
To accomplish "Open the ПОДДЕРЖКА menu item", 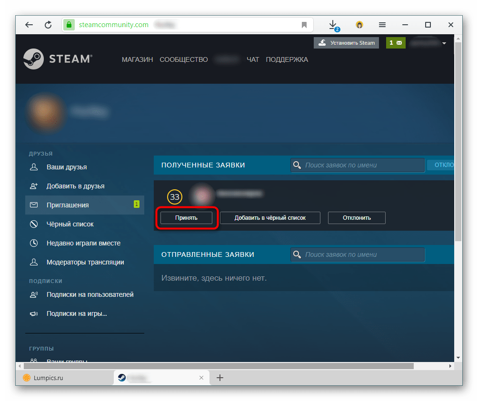I will coord(287,59).
